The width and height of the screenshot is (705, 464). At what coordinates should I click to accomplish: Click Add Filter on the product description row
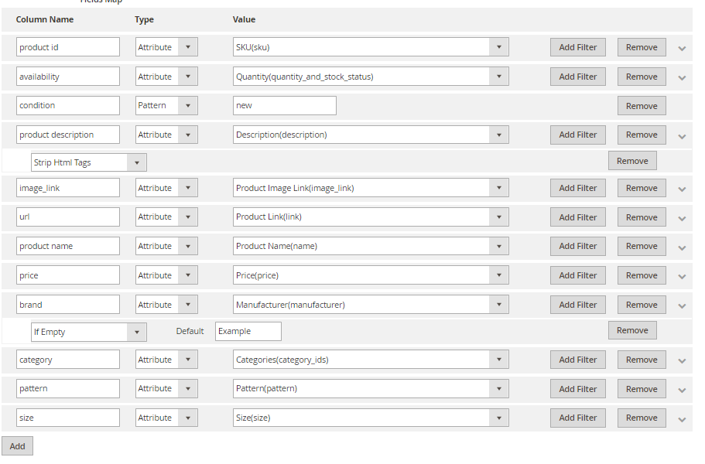[578, 135]
